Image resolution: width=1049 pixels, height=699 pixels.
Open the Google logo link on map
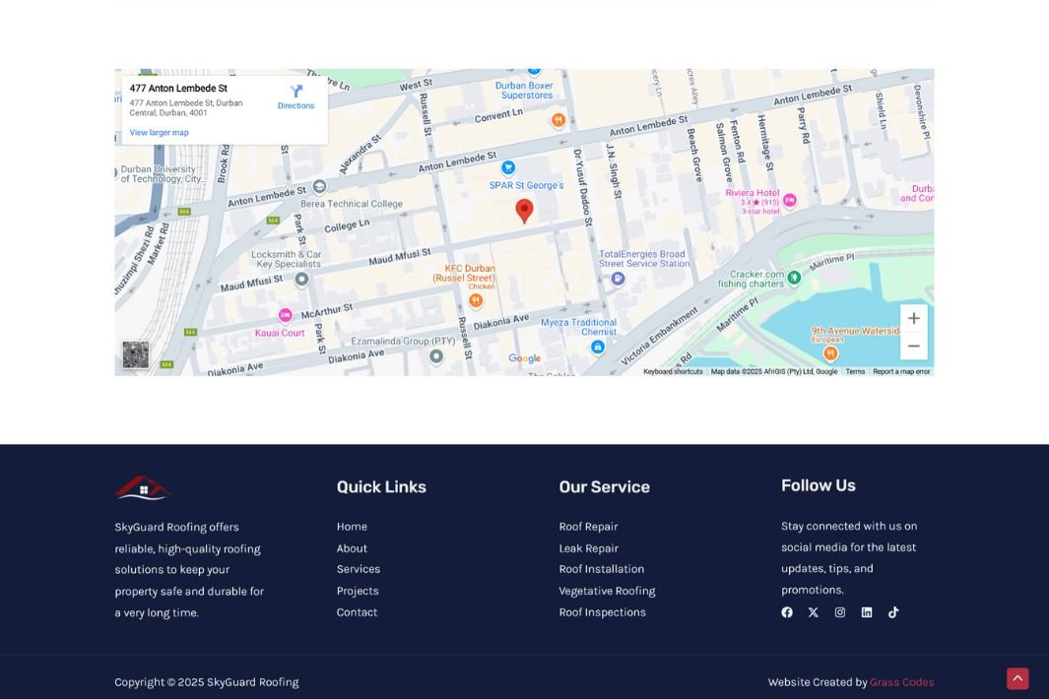pyautogui.click(x=524, y=358)
